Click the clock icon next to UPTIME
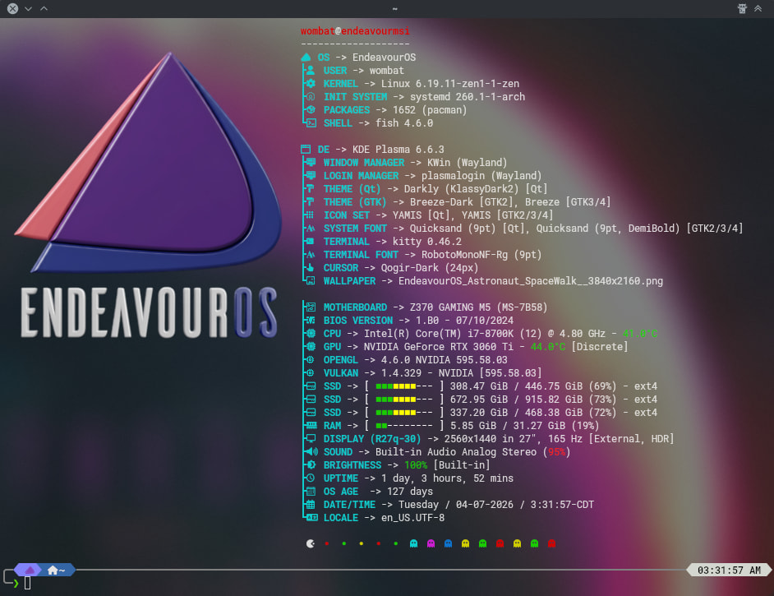 click(311, 478)
